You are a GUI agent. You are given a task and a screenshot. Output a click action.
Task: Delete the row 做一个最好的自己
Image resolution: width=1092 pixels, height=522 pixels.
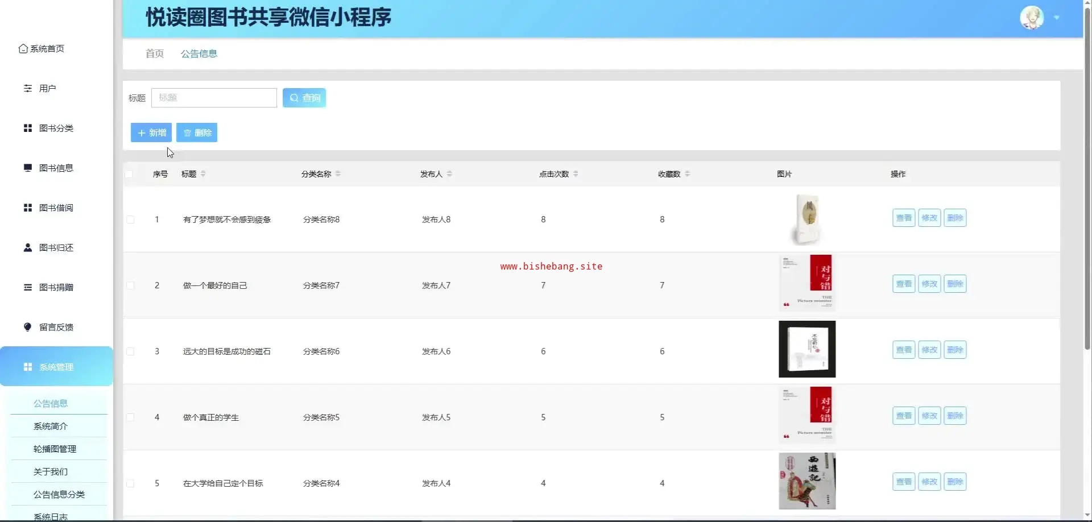coord(955,284)
